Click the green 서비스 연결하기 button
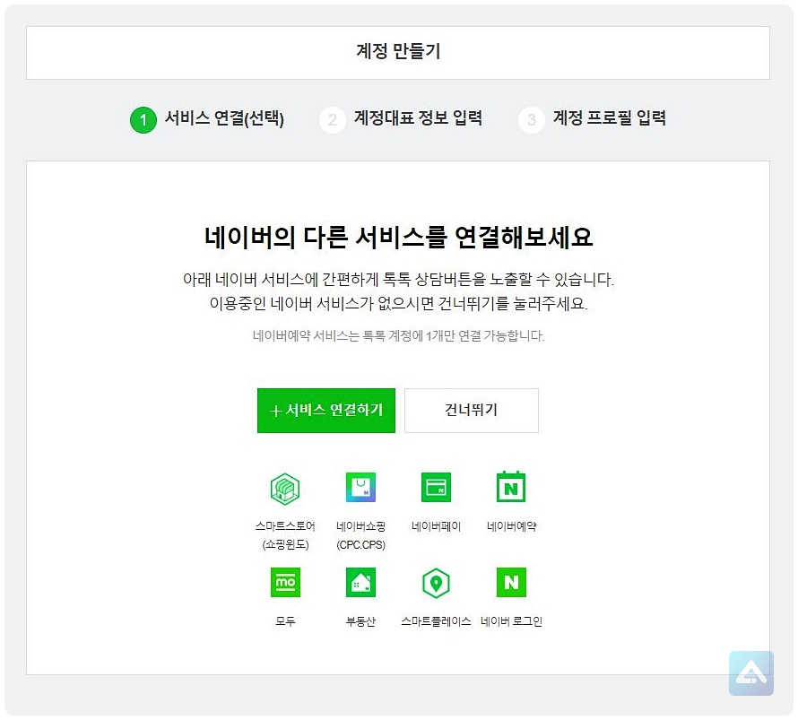Viewport: 798px width, 720px height. (326, 411)
